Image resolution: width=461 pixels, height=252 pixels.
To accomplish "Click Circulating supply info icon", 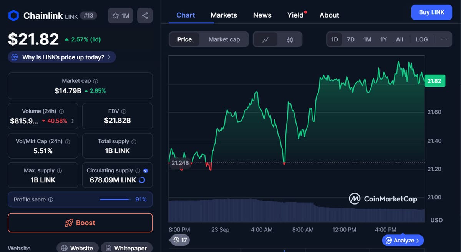I will (138, 170).
